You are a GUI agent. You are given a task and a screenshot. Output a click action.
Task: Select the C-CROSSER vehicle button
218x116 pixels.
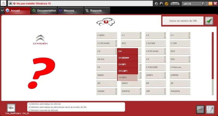156,67
